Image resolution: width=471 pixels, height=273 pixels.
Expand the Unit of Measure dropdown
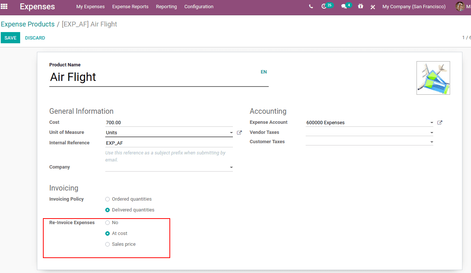(x=231, y=133)
